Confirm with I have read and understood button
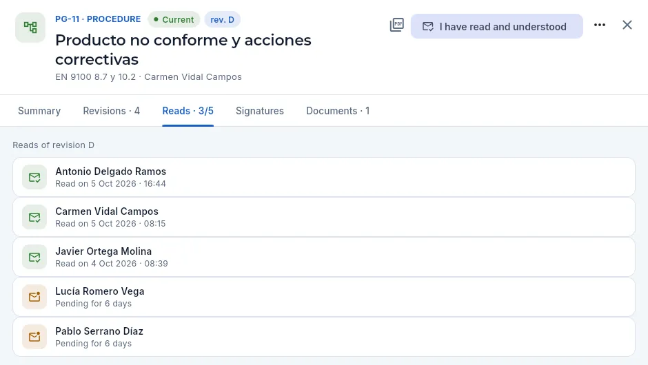Image resolution: width=648 pixels, height=365 pixels. [497, 26]
